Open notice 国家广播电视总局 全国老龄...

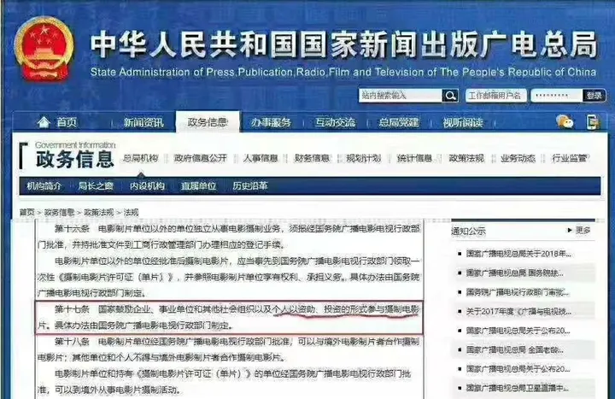click(514, 349)
